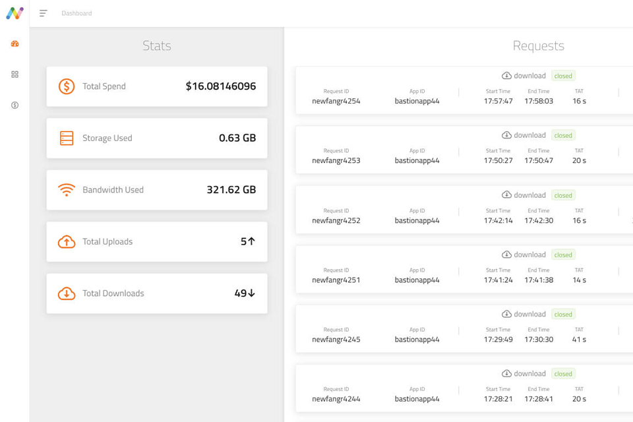Viewport: 633px width, 422px height.
Task: Click closed status badge for newfangr4253
Action: click(x=563, y=136)
